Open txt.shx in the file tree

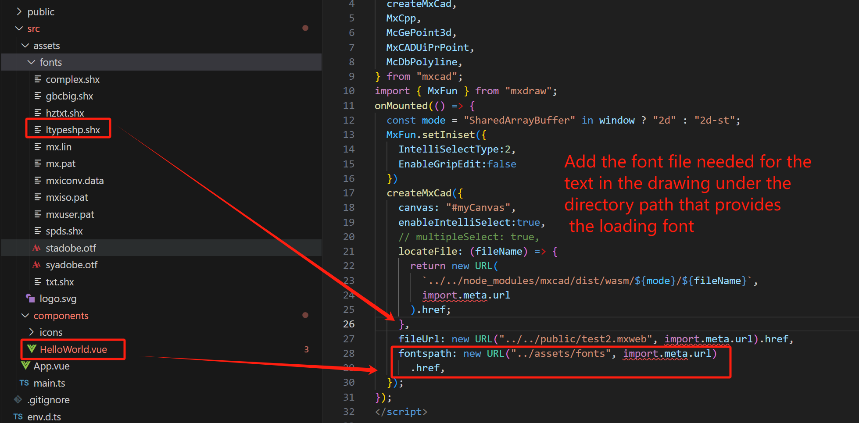click(x=60, y=282)
